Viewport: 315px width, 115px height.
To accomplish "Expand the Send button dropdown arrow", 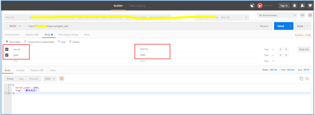I will pos(290,26).
